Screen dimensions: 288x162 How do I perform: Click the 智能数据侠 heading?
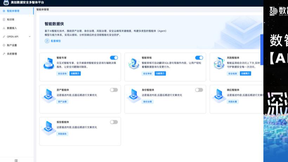click(54, 24)
